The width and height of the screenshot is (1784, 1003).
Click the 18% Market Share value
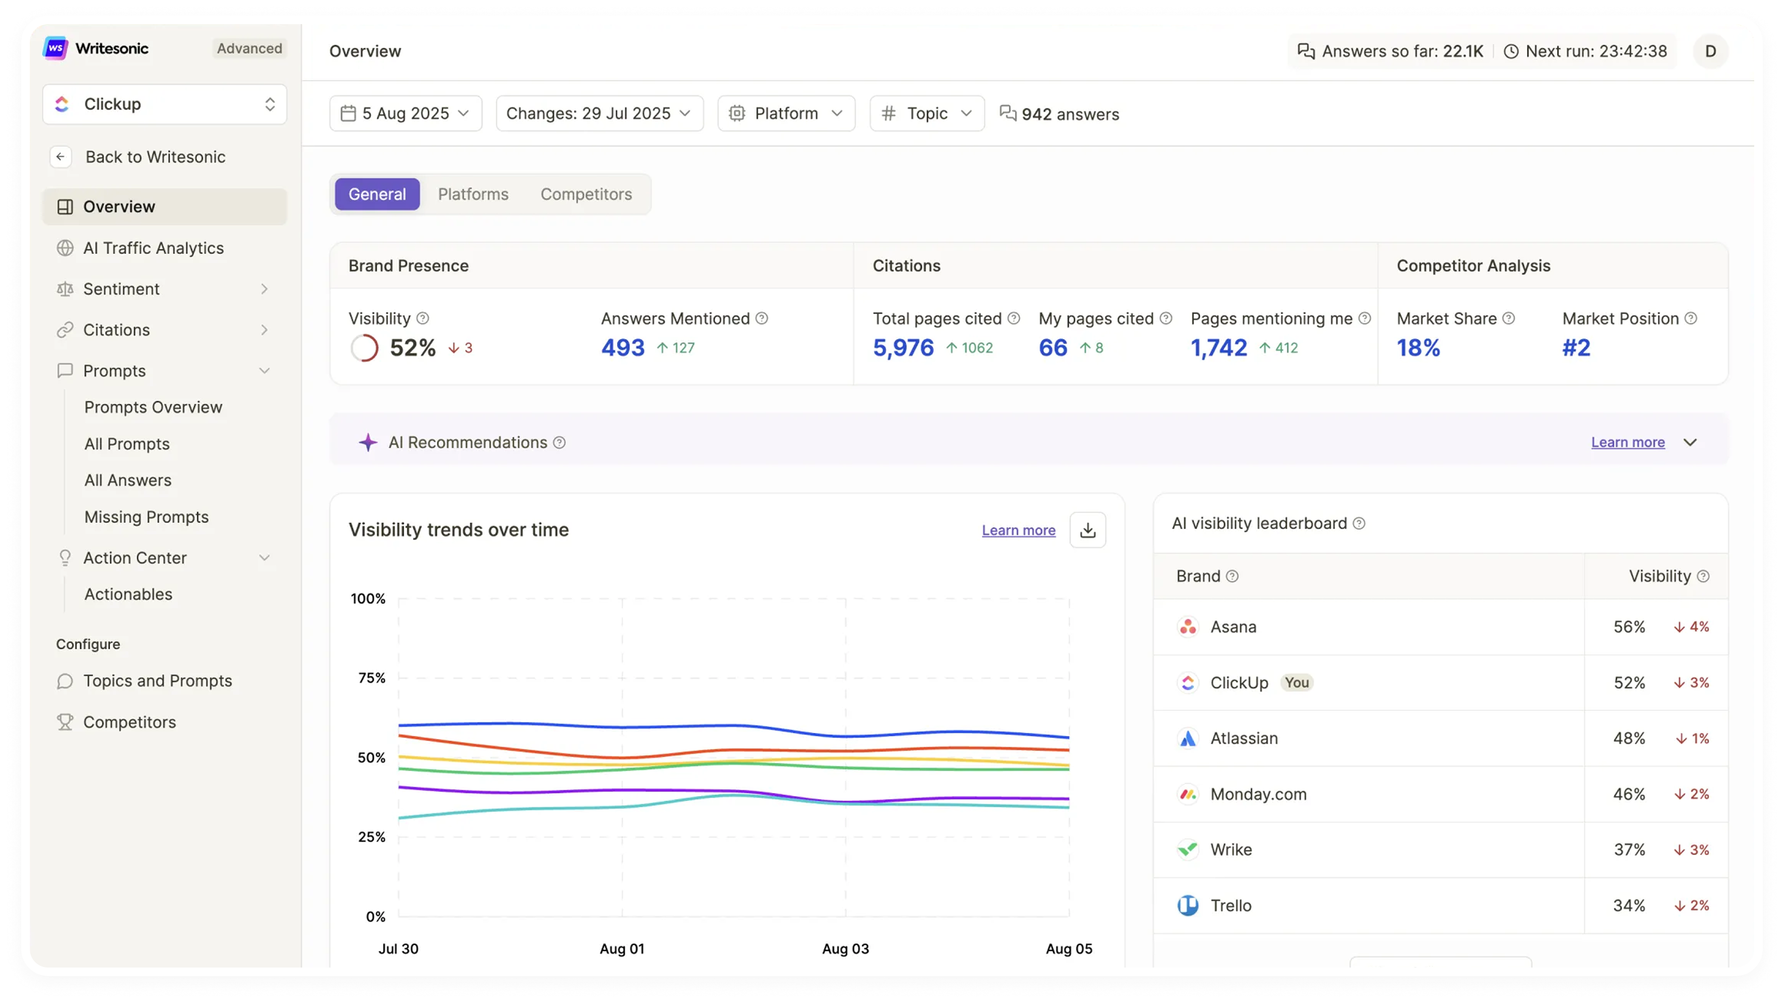pos(1418,348)
